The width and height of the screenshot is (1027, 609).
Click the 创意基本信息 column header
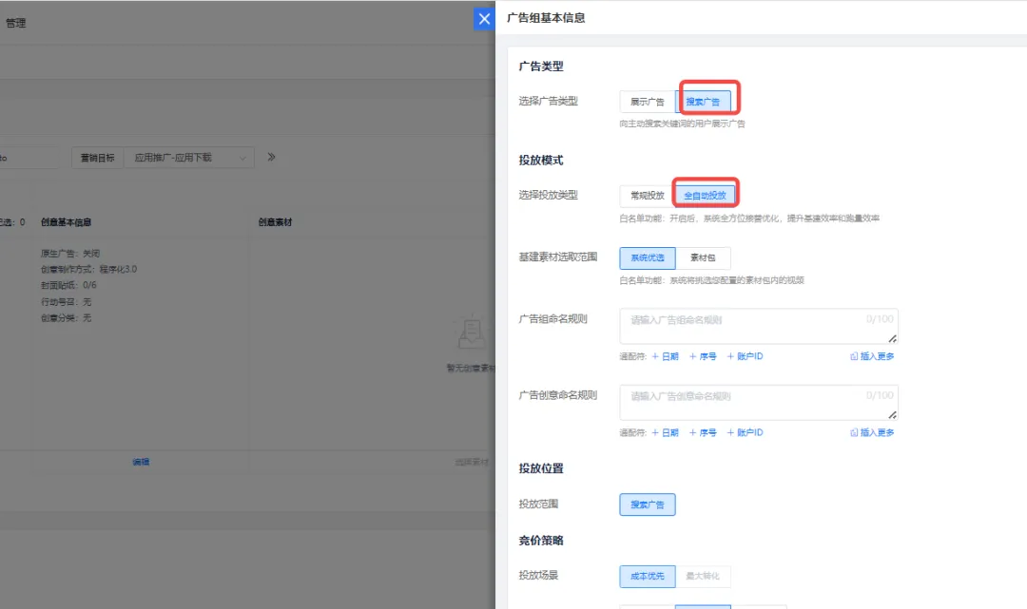[67, 222]
